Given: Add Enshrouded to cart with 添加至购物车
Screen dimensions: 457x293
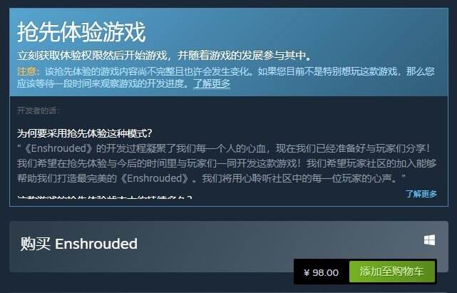Looking at the screenshot, I should tap(392, 272).
